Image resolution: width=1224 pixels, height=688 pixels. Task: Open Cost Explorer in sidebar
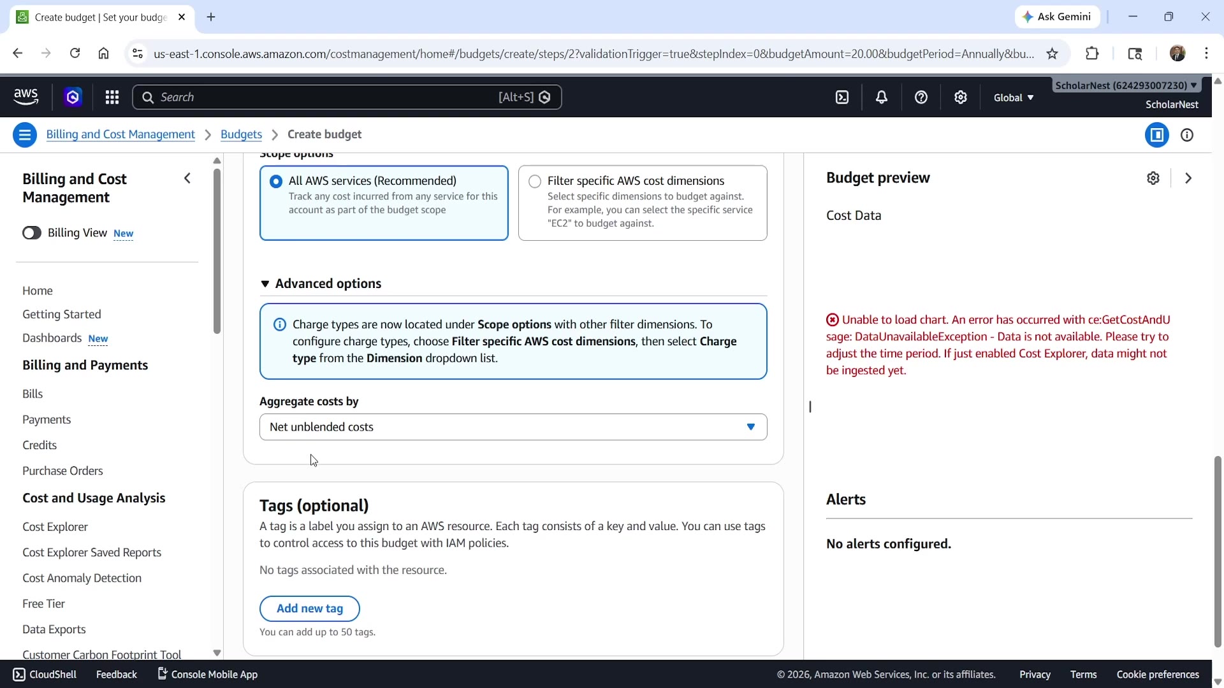coord(55,527)
